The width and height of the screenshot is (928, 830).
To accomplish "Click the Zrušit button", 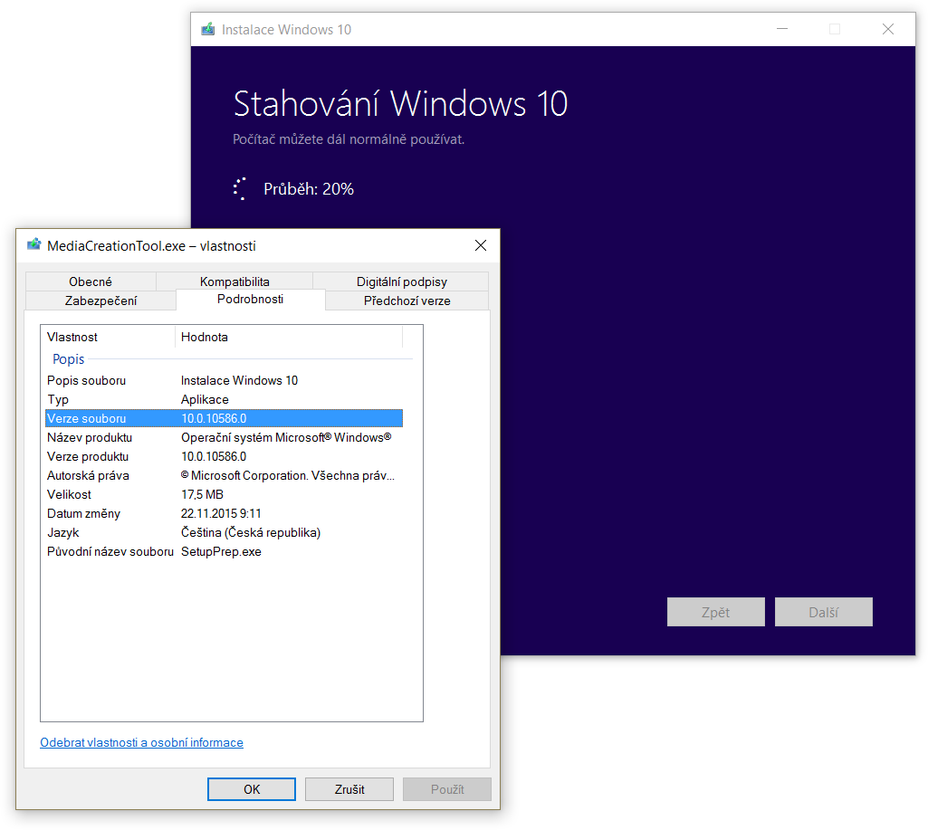I will (x=349, y=788).
